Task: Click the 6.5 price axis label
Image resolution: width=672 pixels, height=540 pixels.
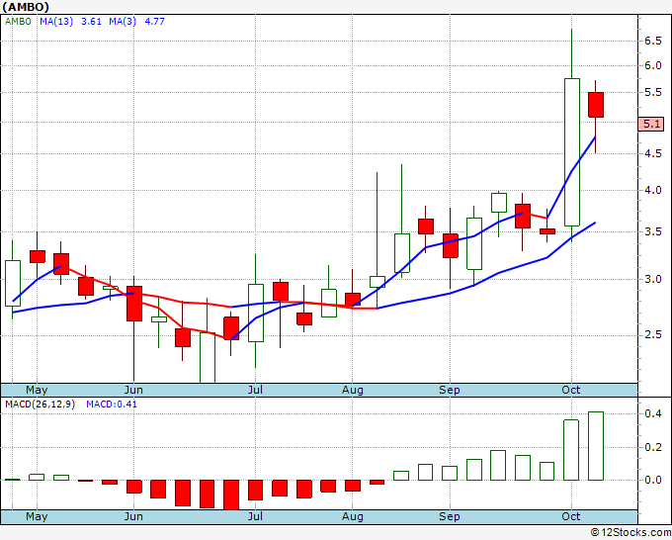Action: (652, 42)
